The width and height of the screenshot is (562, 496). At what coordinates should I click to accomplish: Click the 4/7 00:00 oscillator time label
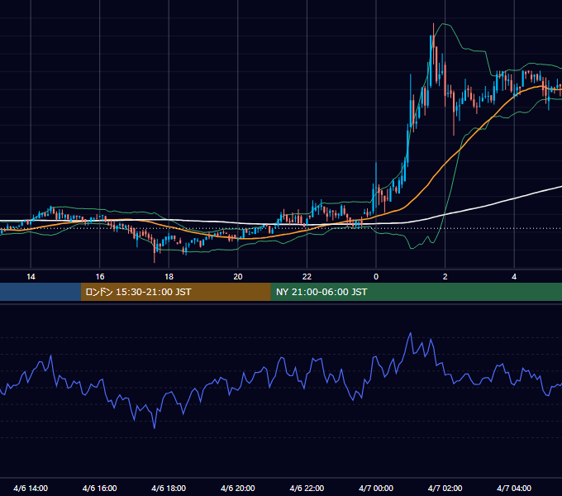point(376,488)
